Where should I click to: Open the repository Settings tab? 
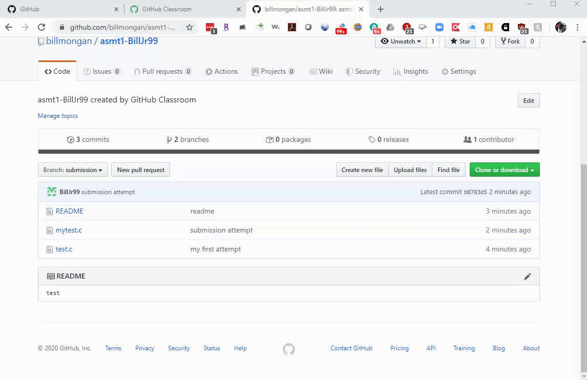[x=458, y=72]
